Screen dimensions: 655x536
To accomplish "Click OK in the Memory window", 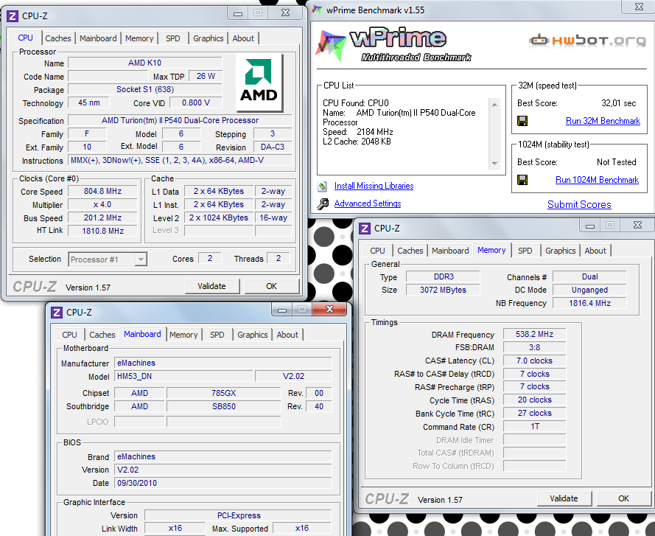I will click(x=623, y=498).
